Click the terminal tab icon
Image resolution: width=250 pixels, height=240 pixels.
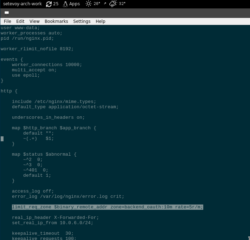[7, 13]
